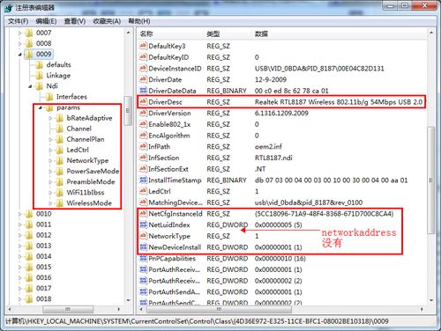Image resolution: width=441 pixels, height=331 pixels.
Task: Click the ChannelPlan folder icon
Action: pos(60,139)
